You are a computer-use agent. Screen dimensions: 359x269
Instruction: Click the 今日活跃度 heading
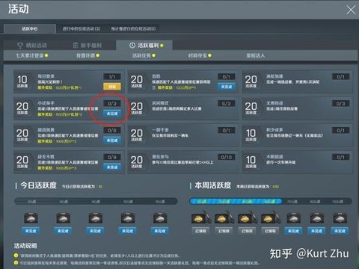[38, 185]
